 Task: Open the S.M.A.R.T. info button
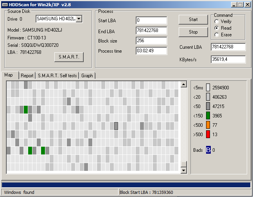(69, 57)
